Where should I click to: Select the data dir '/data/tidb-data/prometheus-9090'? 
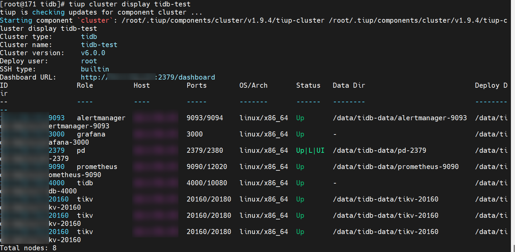[x=396, y=167]
